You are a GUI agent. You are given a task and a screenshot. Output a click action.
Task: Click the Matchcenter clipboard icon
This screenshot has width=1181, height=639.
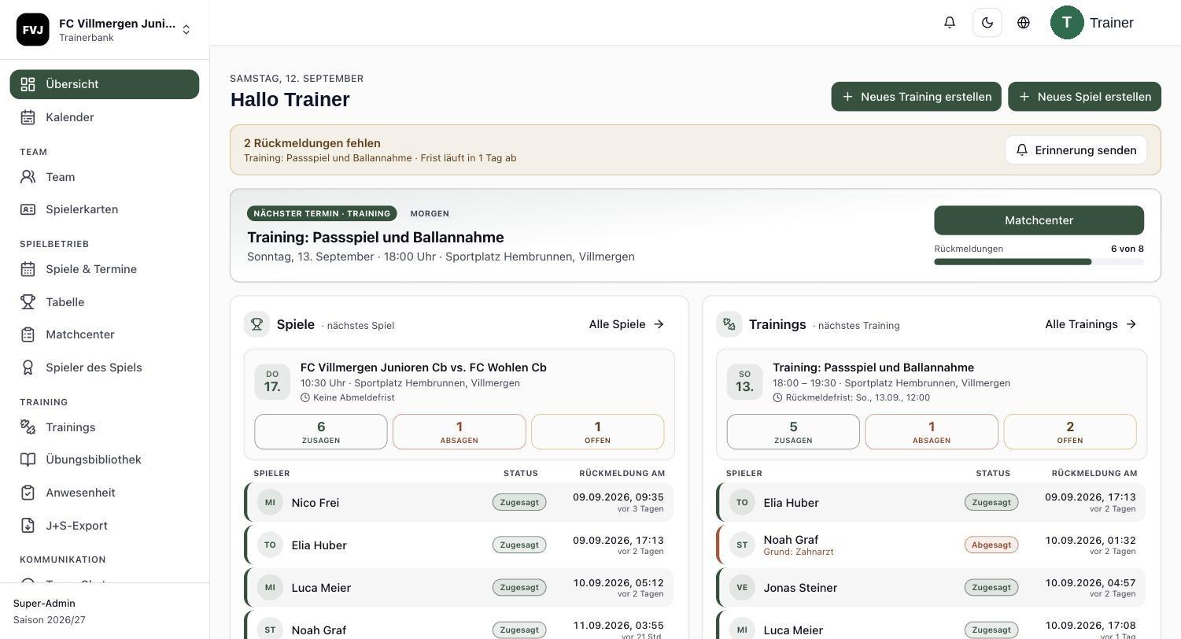coord(28,334)
